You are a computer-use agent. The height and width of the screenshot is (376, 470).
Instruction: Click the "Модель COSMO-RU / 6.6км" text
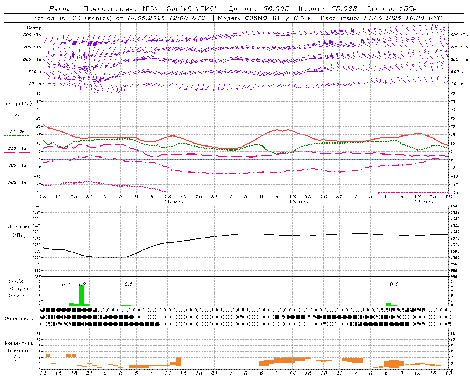click(264, 18)
